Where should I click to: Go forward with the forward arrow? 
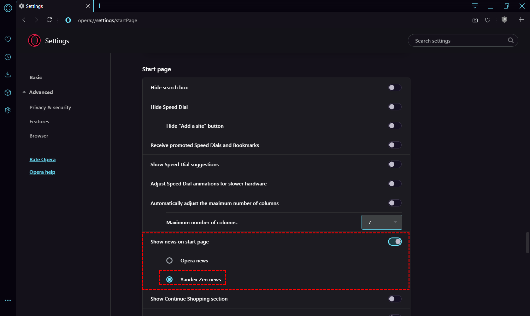(36, 20)
